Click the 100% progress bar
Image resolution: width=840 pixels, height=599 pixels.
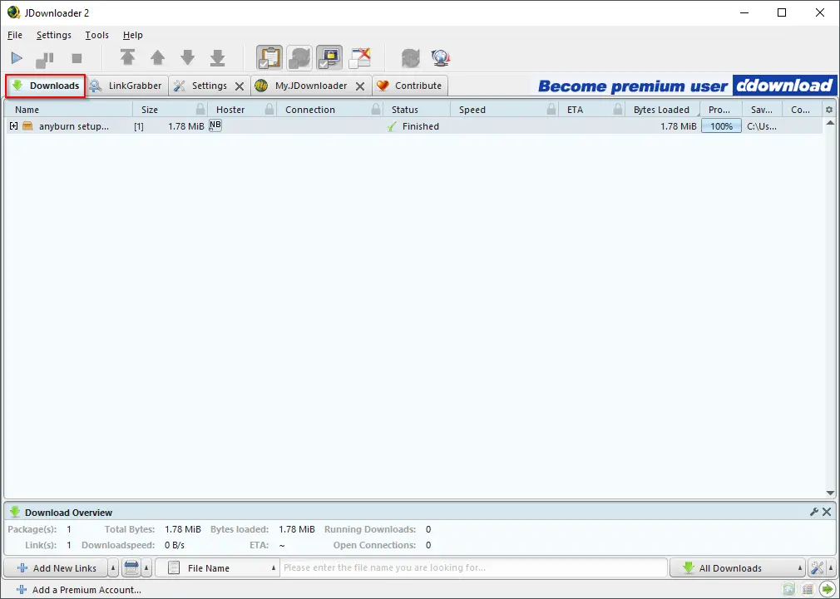721,126
